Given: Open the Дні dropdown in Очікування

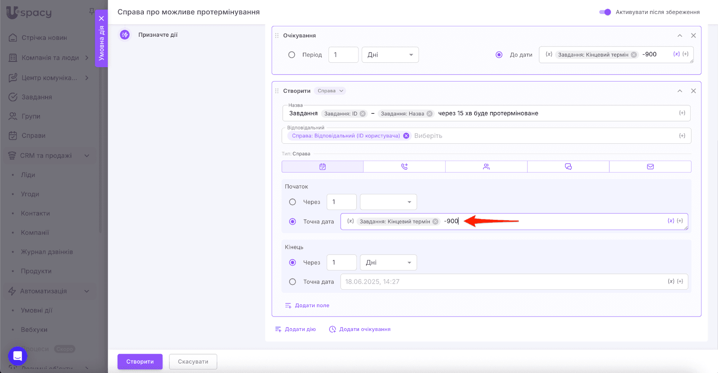Looking at the screenshot, I should coord(390,55).
